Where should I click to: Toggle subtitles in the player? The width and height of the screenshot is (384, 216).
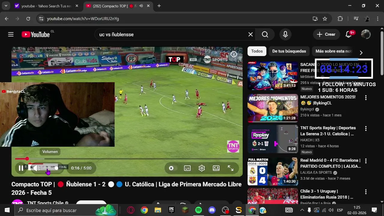pyautogui.click(x=187, y=168)
